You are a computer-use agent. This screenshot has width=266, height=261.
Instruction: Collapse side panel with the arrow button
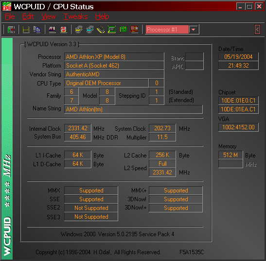click(258, 30)
